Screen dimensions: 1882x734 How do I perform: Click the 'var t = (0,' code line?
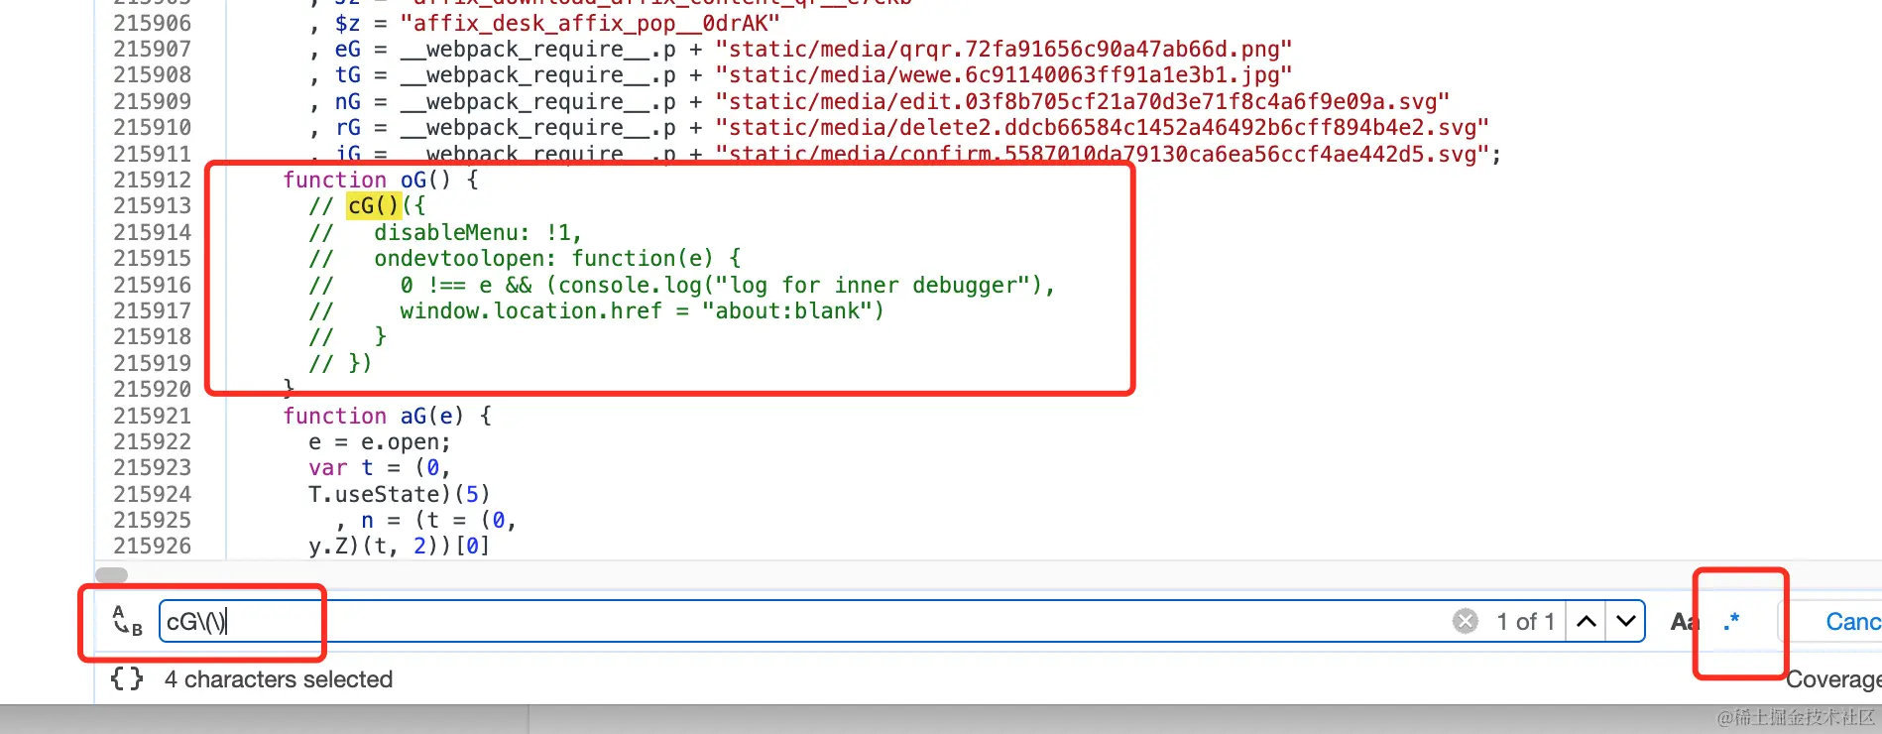click(380, 467)
